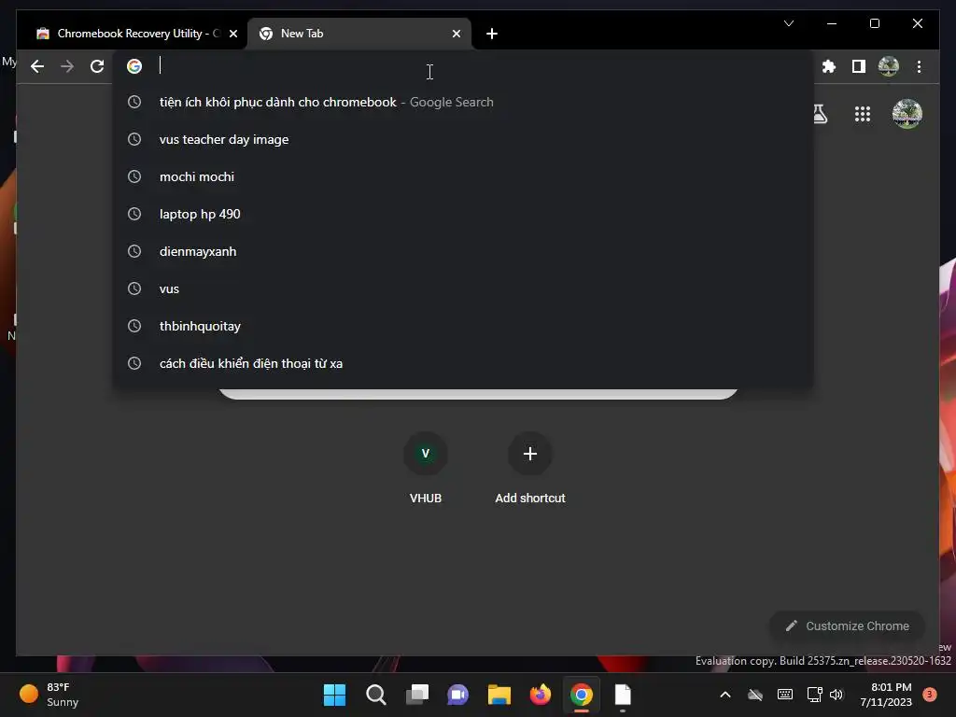Open the Extensions puzzle icon
The height and width of the screenshot is (717, 956).
(x=829, y=66)
